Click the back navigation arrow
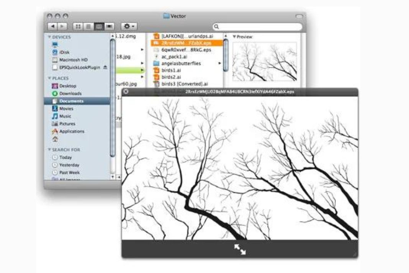This screenshot has height=273, width=409. coord(53,26)
